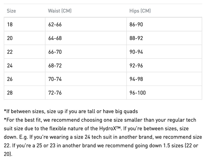Click the note about big quads
The width and height of the screenshot is (207, 162).
[71, 112]
